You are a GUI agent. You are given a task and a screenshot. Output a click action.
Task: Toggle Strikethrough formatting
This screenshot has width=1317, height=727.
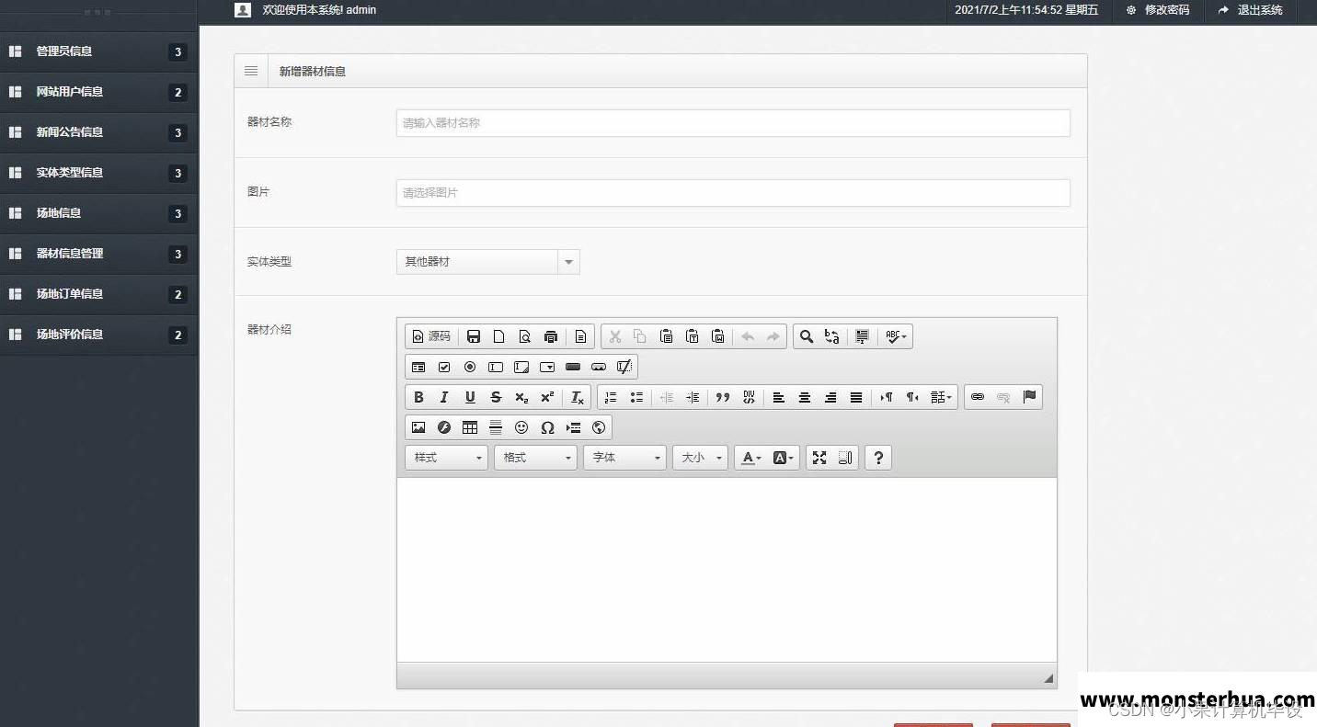pos(496,397)
